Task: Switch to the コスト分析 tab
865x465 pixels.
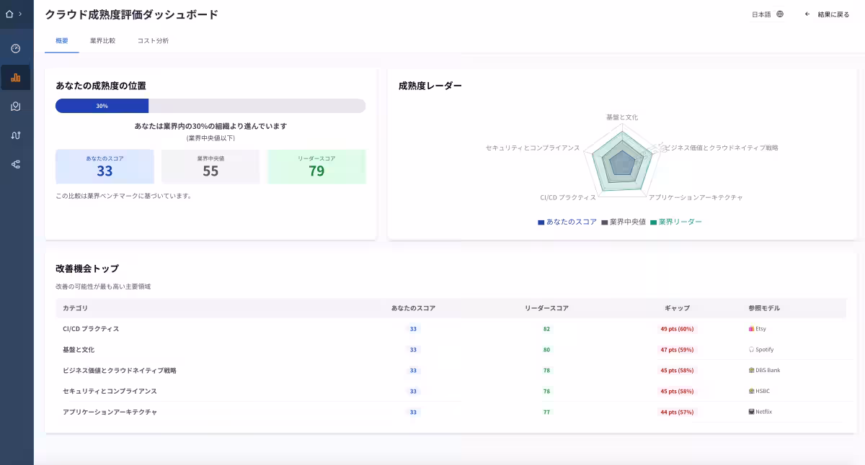Action: pos(153,41)
